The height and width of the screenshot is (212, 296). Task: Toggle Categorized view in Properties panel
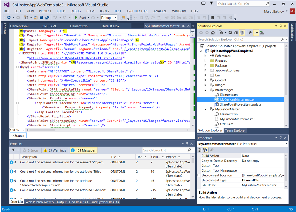pos(200,150)
